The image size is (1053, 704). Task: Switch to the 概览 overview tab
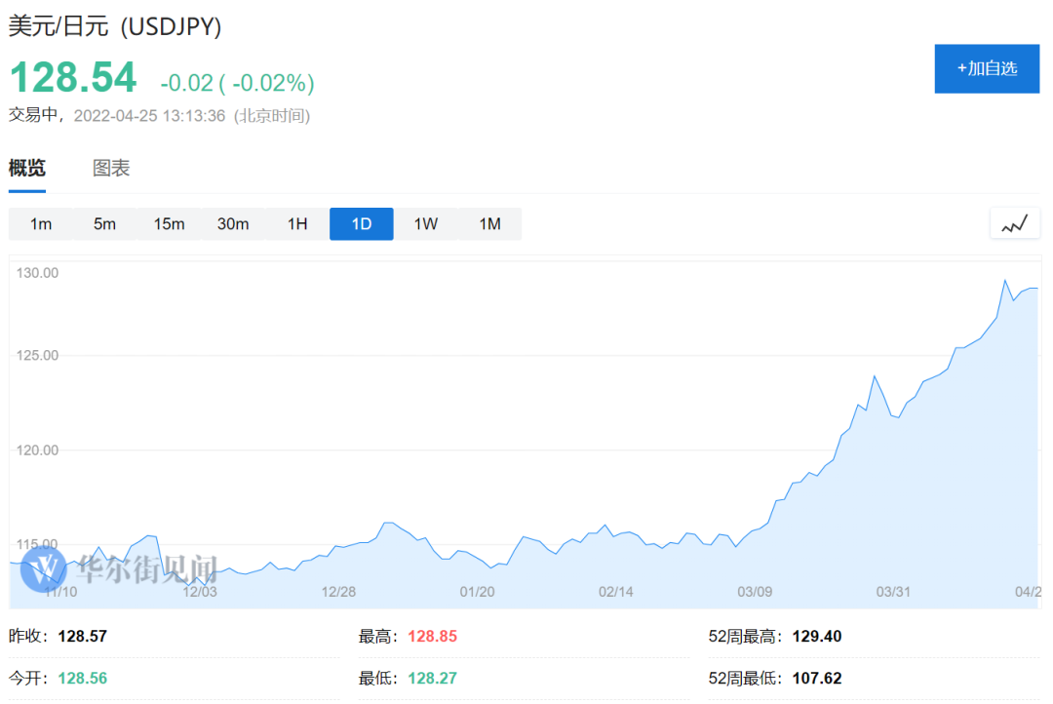27,168
